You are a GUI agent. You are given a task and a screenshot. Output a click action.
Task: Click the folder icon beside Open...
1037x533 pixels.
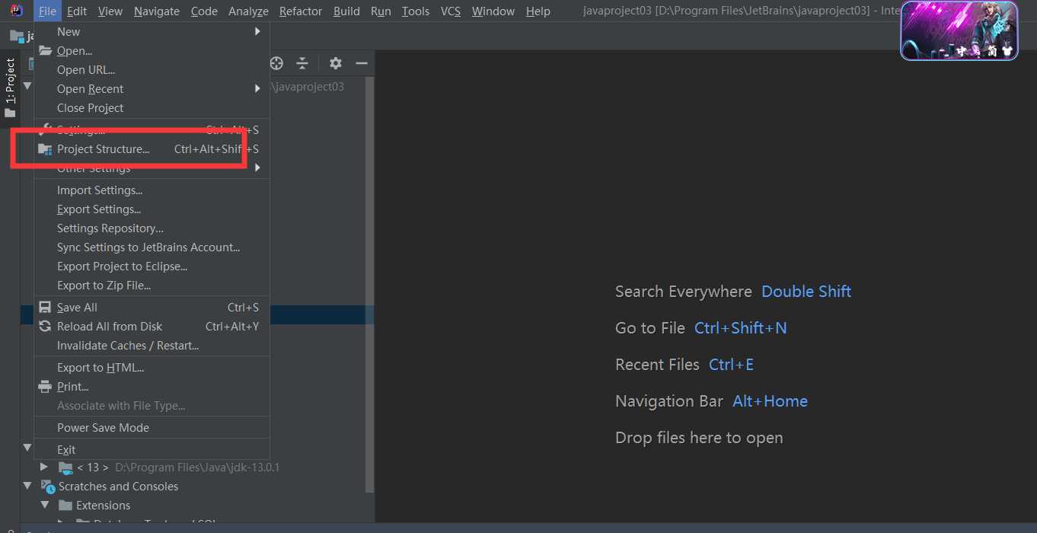coord(46,51)
